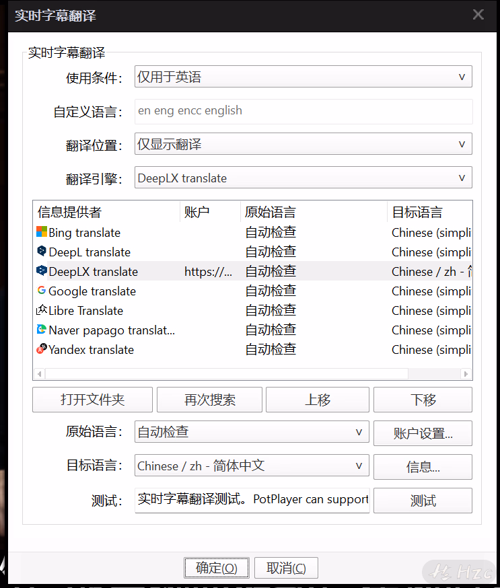The width and height of the screenshot is (500, 588).
Task: Open the 原始语言 dropdown below the list
Action: tap(252, 432)
